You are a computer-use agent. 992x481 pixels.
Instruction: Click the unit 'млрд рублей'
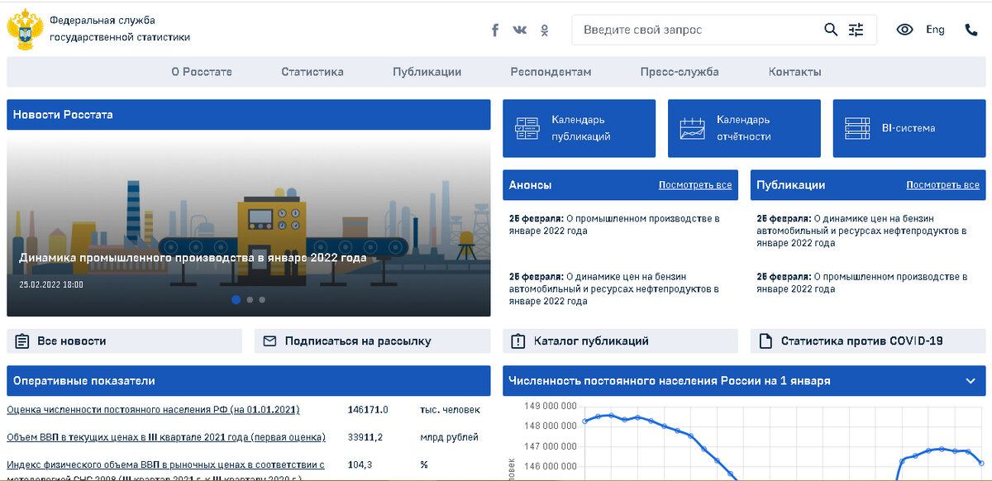click(449, 437)
